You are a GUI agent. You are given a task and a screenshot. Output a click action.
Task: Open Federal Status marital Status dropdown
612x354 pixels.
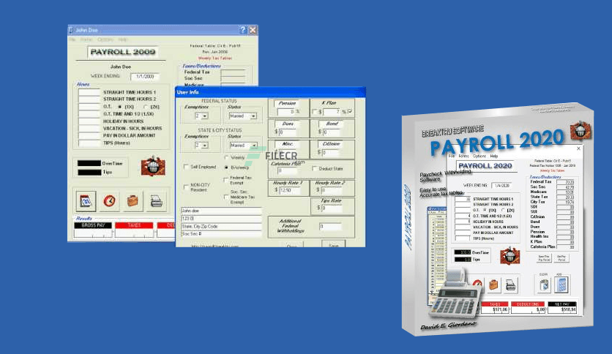point(243,116)
